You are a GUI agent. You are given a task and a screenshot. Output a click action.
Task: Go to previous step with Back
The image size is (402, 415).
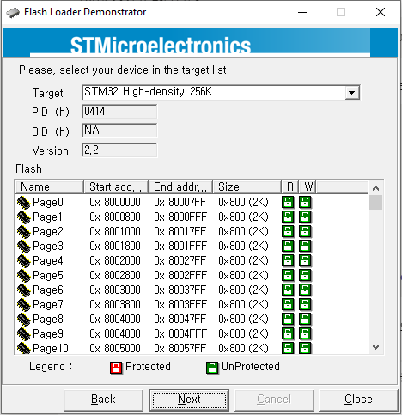point(103,400)
